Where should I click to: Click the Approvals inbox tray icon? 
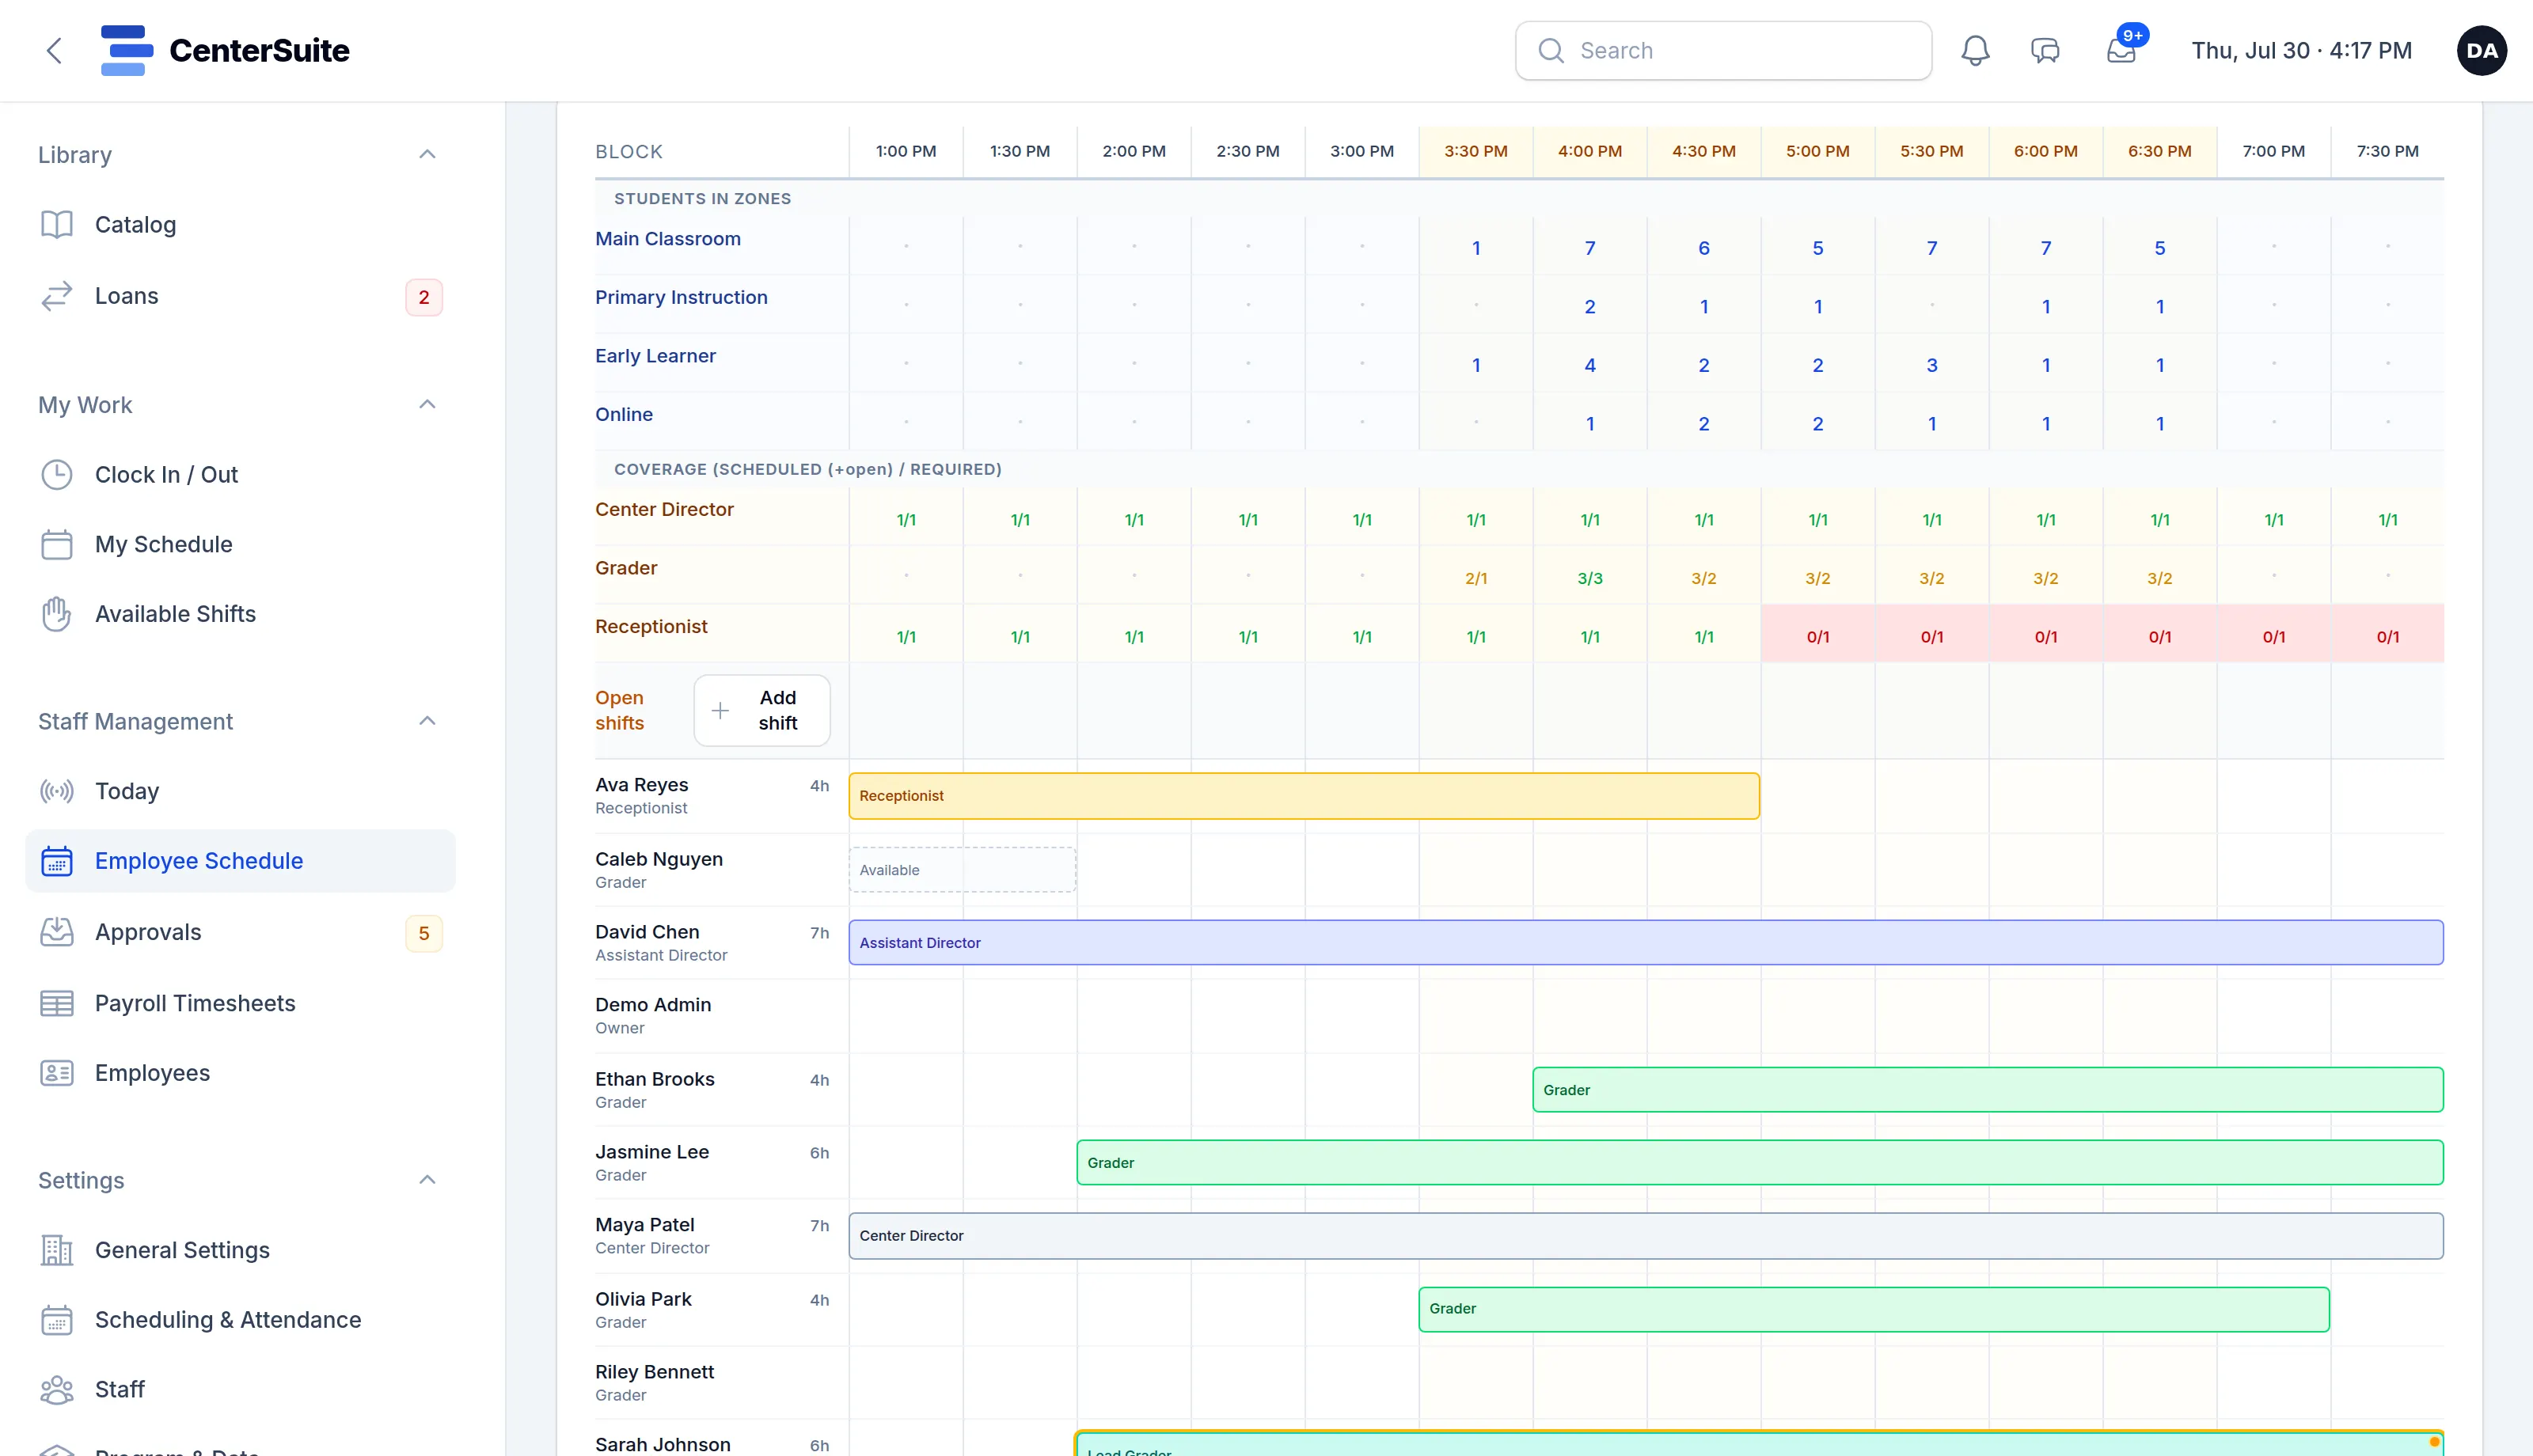pos(57,932)
